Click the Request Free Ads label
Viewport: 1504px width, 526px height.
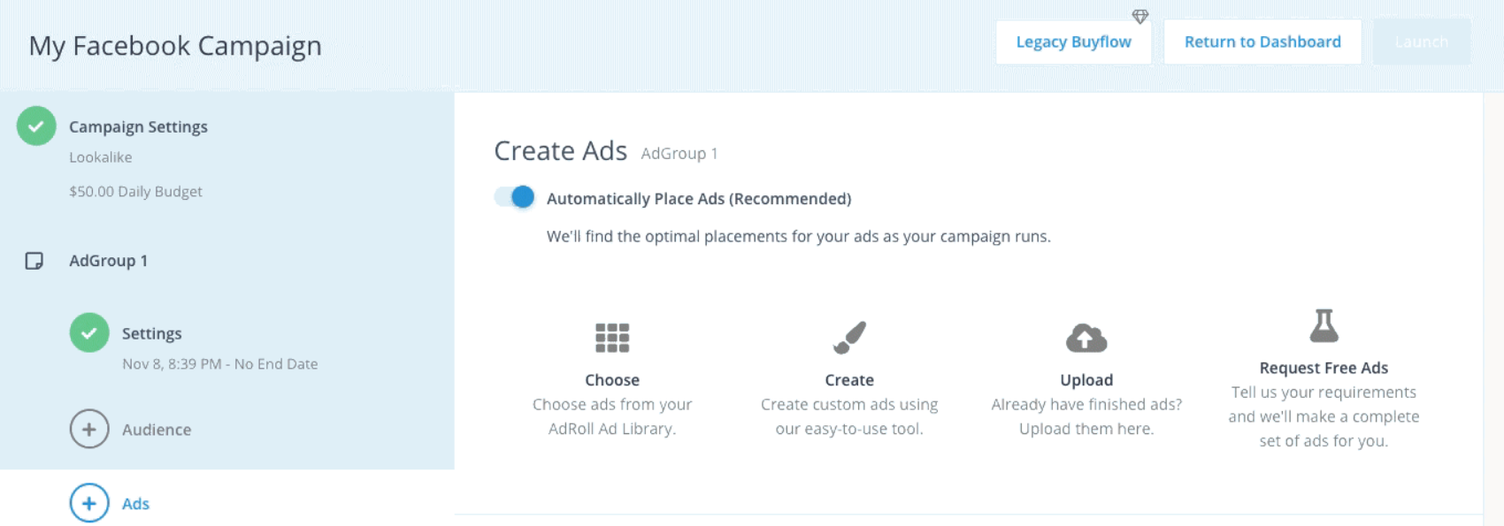click(1324, 368)
